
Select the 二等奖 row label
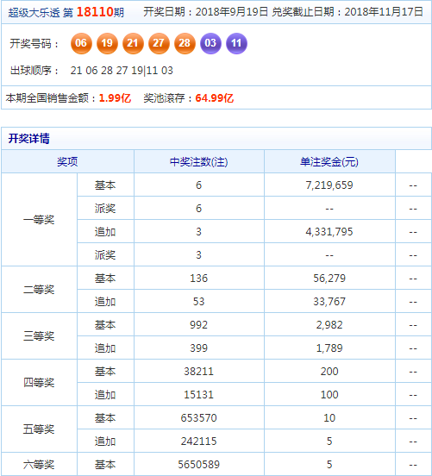[39, 289]
